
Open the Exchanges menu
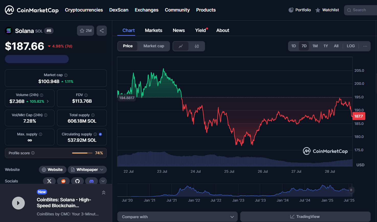pyautogui.click(x=147, y=10)
